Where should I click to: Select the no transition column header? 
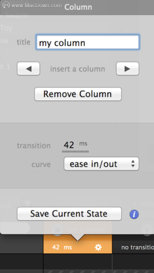click(137, 247)
